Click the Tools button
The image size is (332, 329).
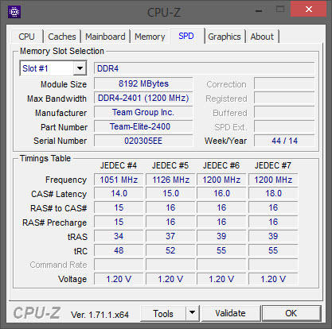(163, 314)
